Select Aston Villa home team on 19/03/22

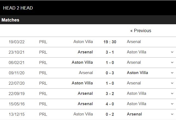click(x=83, y=42)
